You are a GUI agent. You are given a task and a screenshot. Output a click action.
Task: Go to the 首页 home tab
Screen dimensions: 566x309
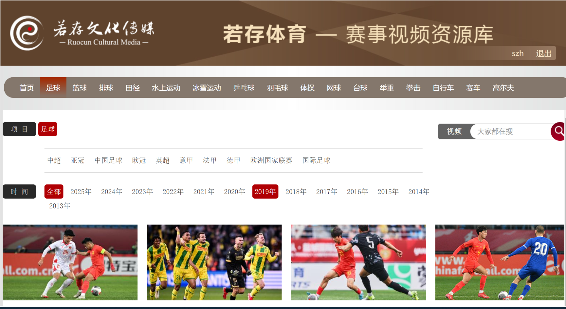(27, 88)
